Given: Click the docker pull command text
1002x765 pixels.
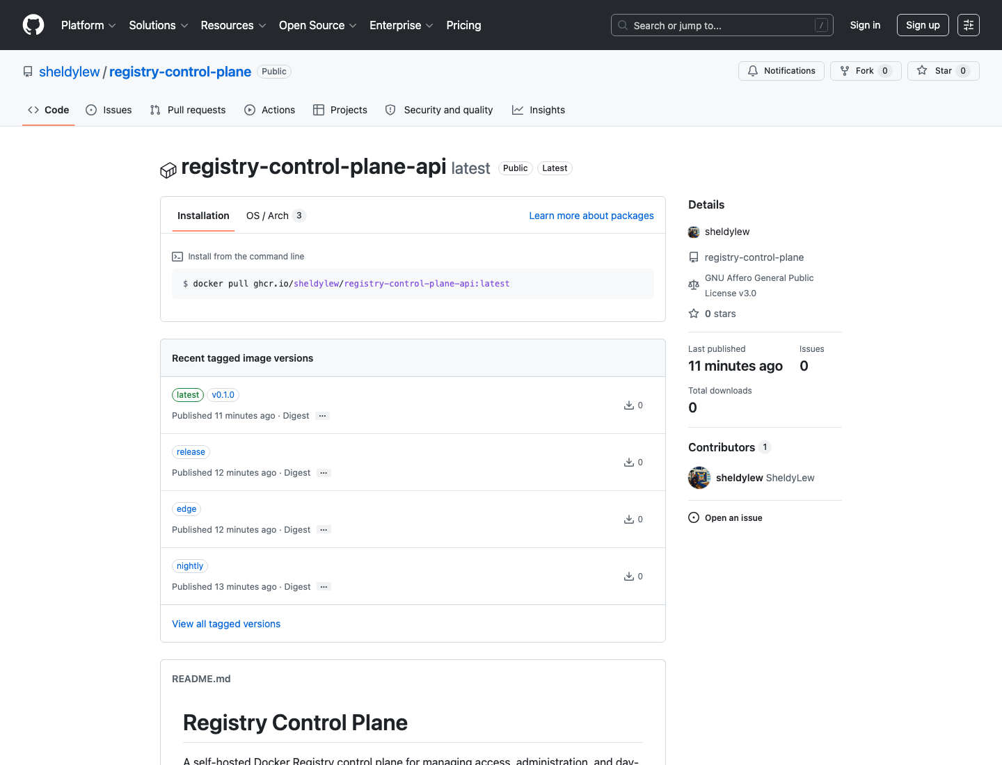Looking at the screenshot, I should tap(351, 284).
